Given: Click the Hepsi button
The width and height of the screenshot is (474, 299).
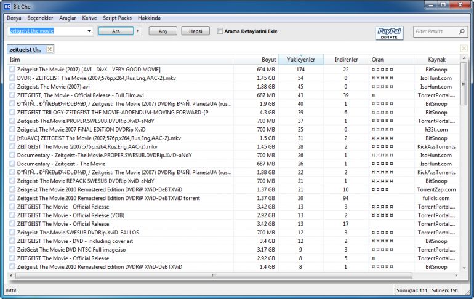Looking at the screenshot, I should (195, 31).
